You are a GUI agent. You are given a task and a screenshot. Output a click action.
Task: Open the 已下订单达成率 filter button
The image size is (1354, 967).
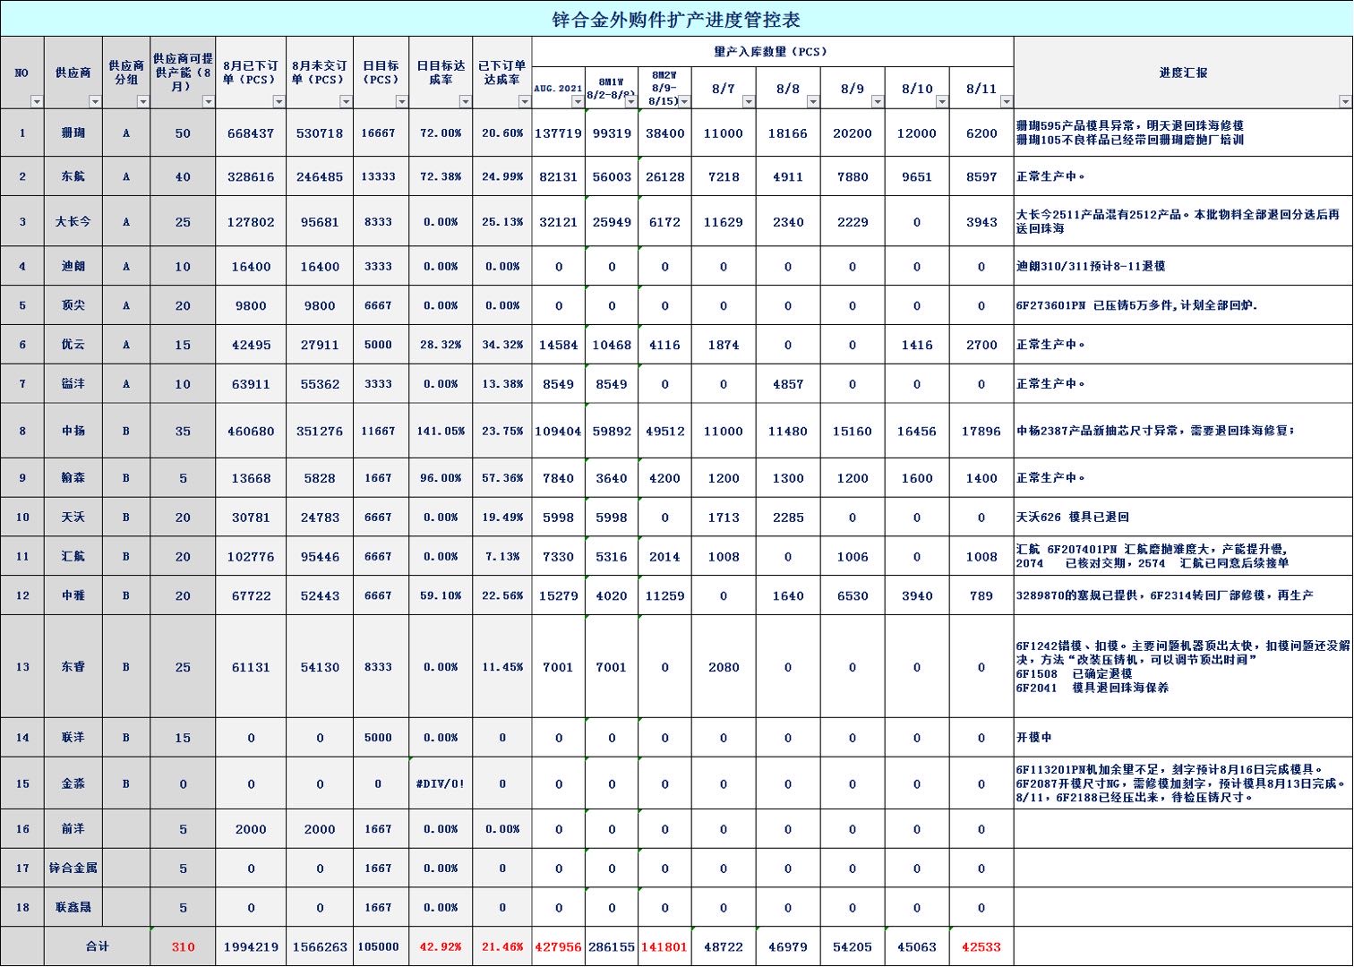click(x=524, y=102)
